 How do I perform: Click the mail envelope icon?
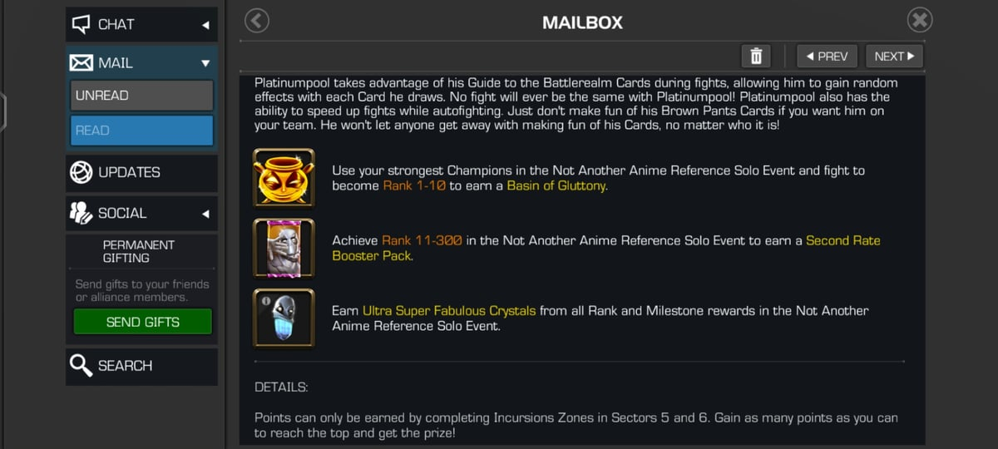[82, 63]
